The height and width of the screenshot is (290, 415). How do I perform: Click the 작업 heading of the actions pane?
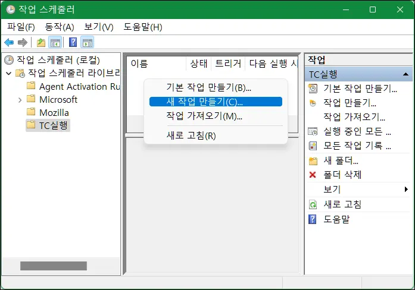point(317,60)
